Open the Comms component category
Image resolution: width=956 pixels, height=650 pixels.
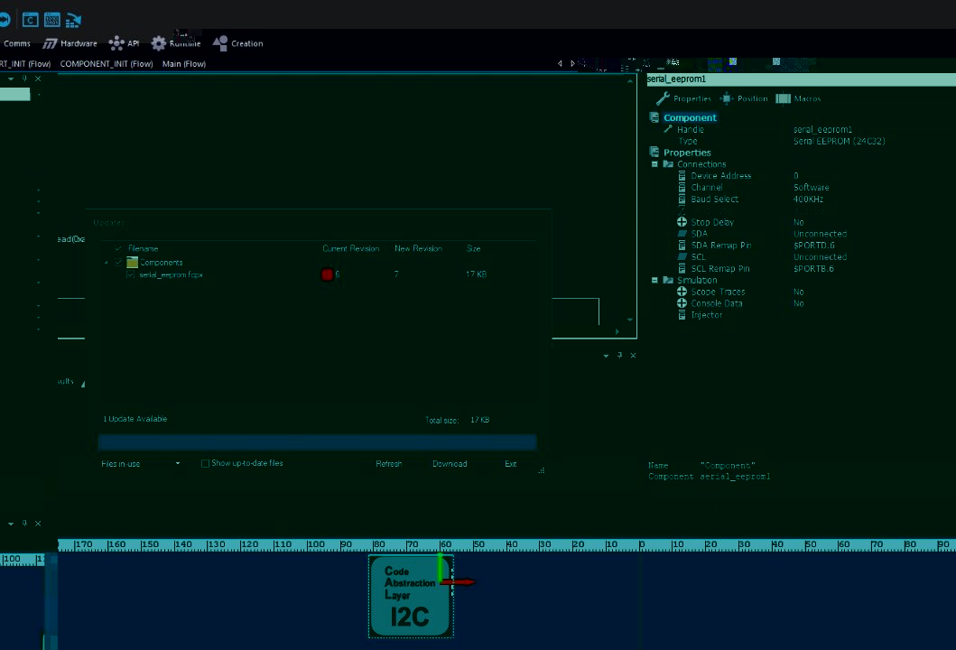pyautogui.click(x=16, y=43)
